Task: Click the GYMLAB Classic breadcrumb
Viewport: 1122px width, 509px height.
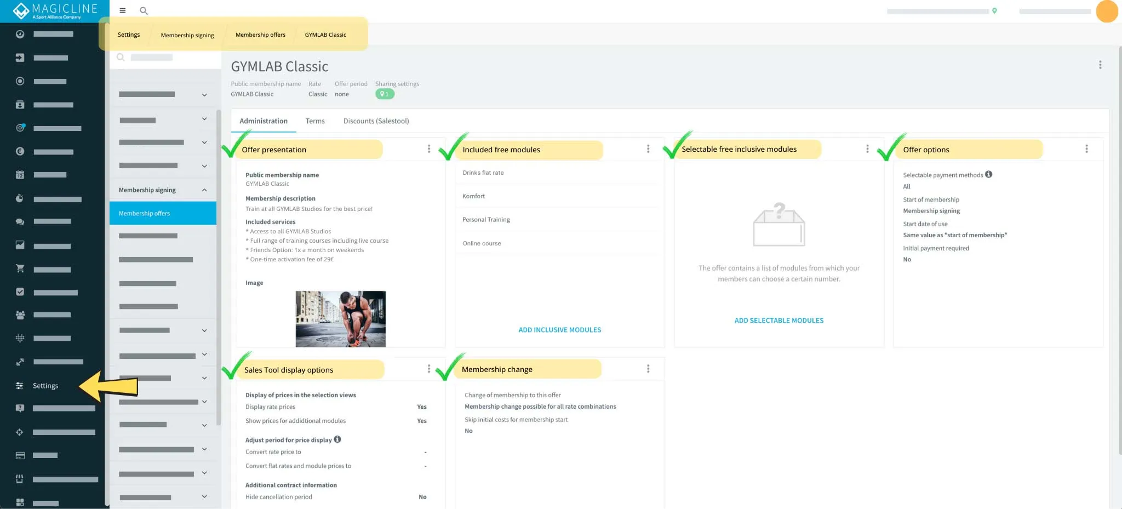Action: (325, 35)
